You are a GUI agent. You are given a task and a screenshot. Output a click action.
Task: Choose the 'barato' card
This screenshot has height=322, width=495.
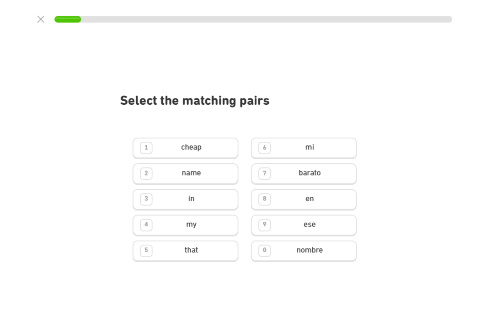coord(304,174)
